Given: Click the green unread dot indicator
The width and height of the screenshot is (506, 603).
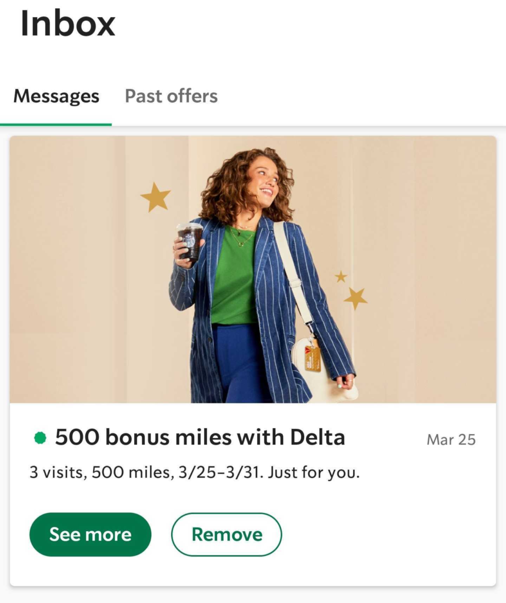Looking at the screenshot, I should pyautogui.click(x=40, y=438).
